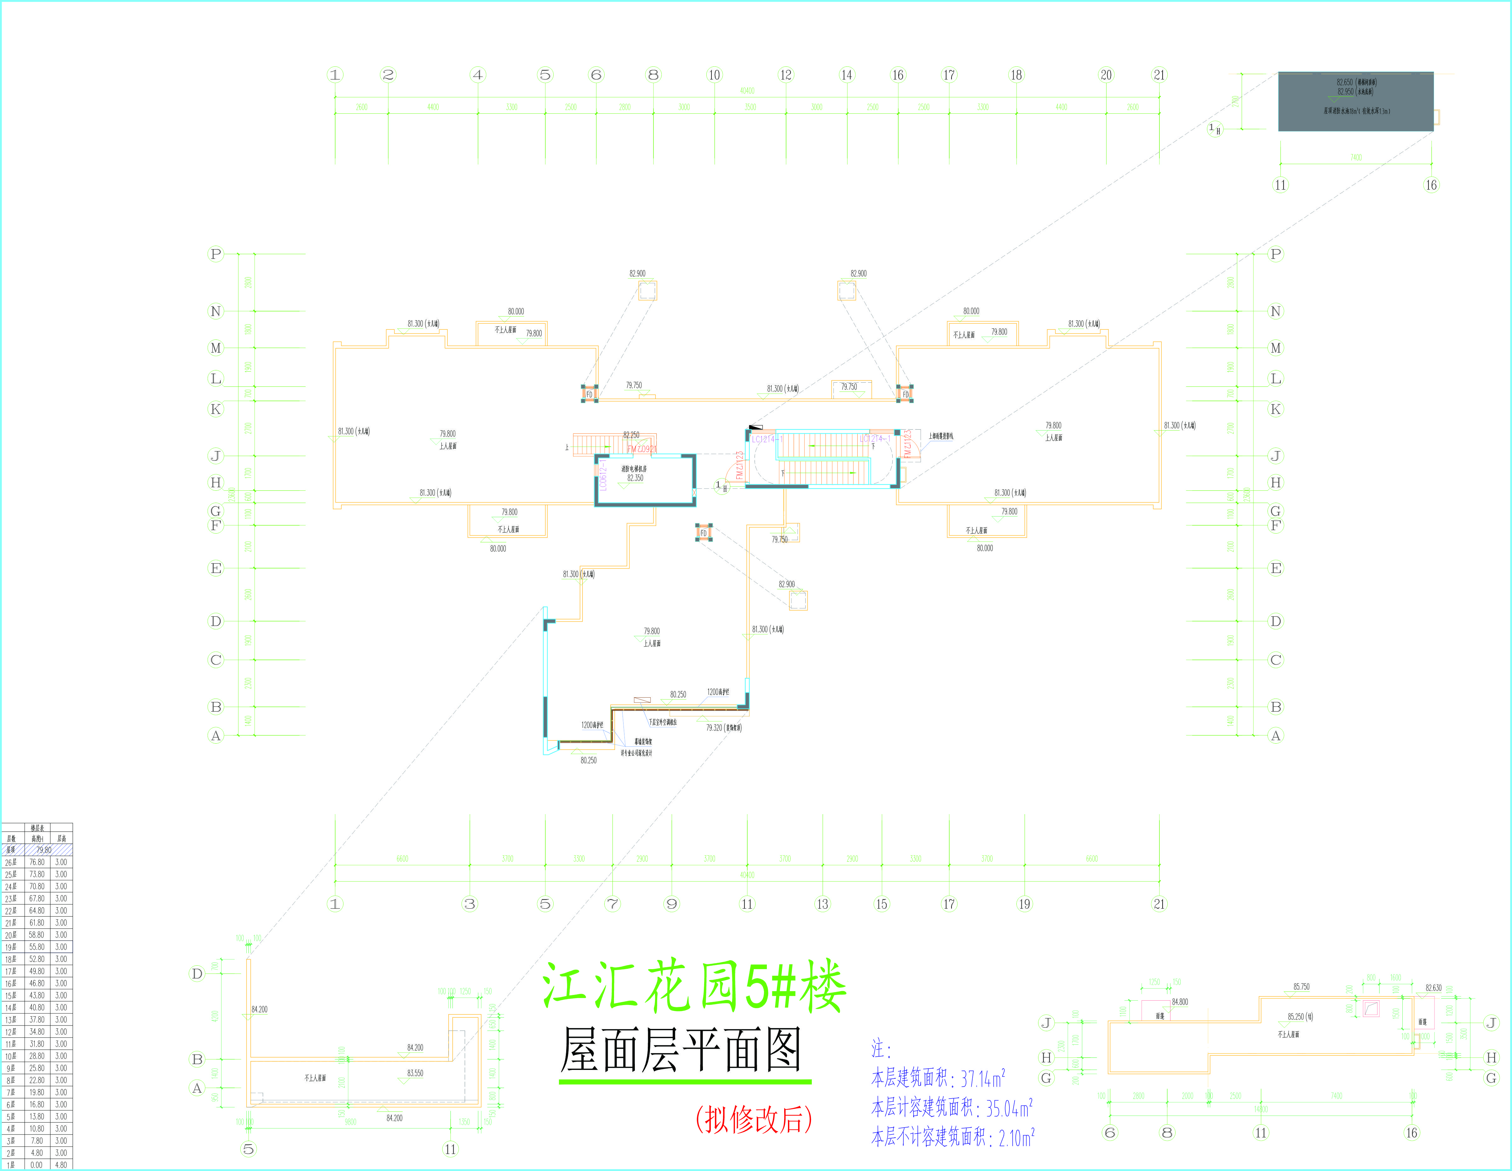Click the red note (拟修改后)

[x=754, y=1120]
